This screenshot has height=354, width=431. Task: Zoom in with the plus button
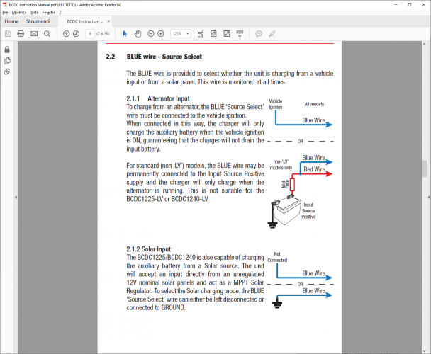pyautogui.click(x=160, y=33)
